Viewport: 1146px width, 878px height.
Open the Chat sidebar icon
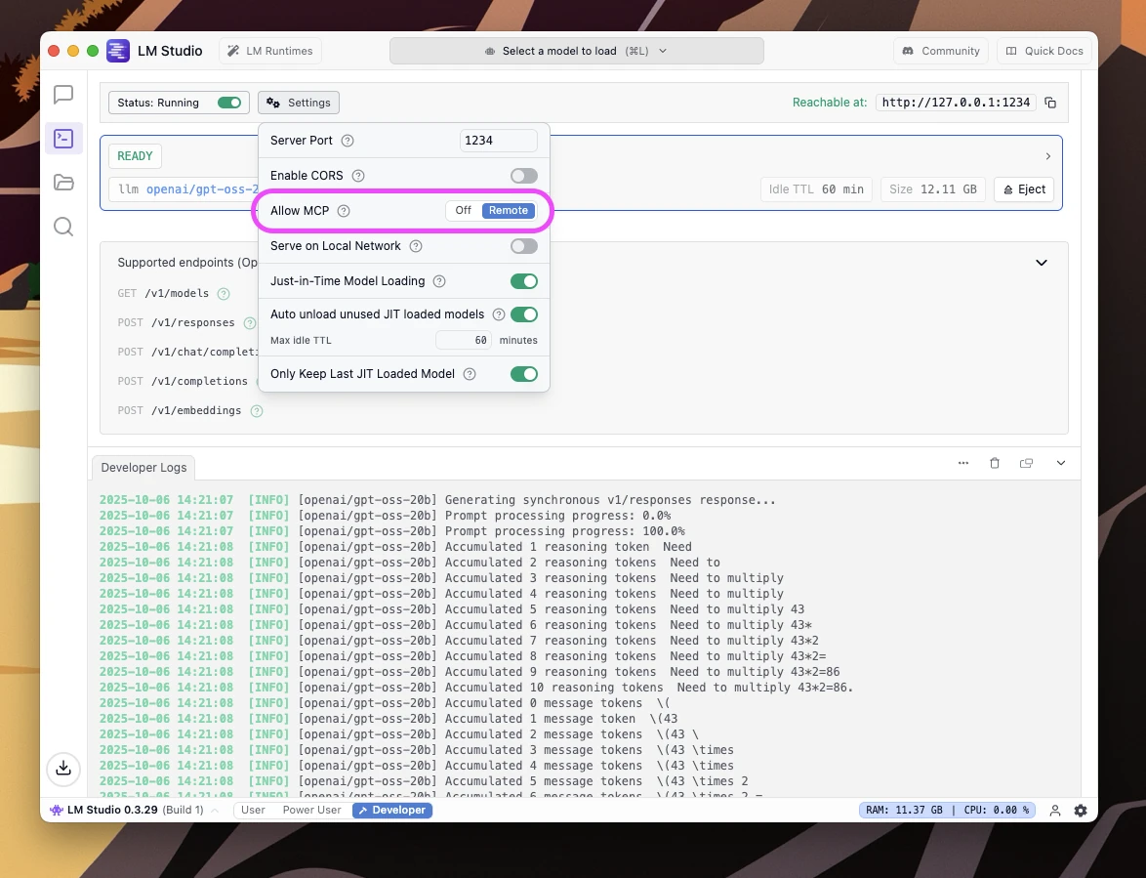63,95
